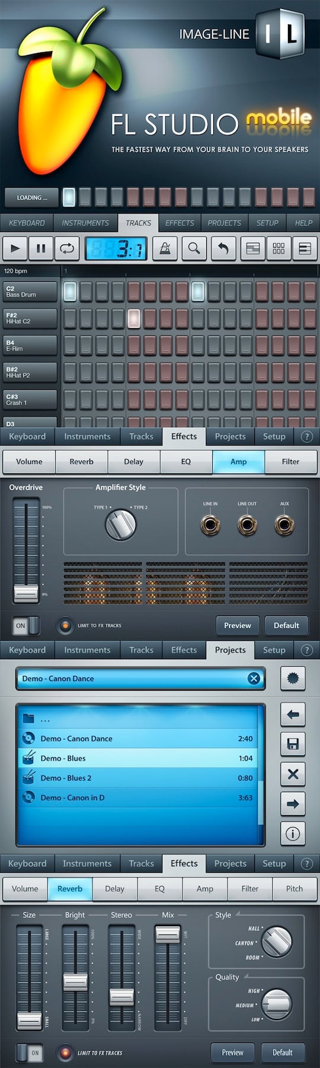The image size is (320, 1068).
Task: Select the C2 Bass Drum track button
Action: point(30,291)
